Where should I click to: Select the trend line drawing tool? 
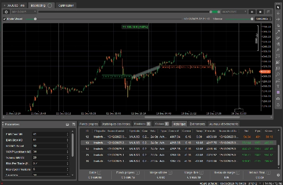pos(278,32)
